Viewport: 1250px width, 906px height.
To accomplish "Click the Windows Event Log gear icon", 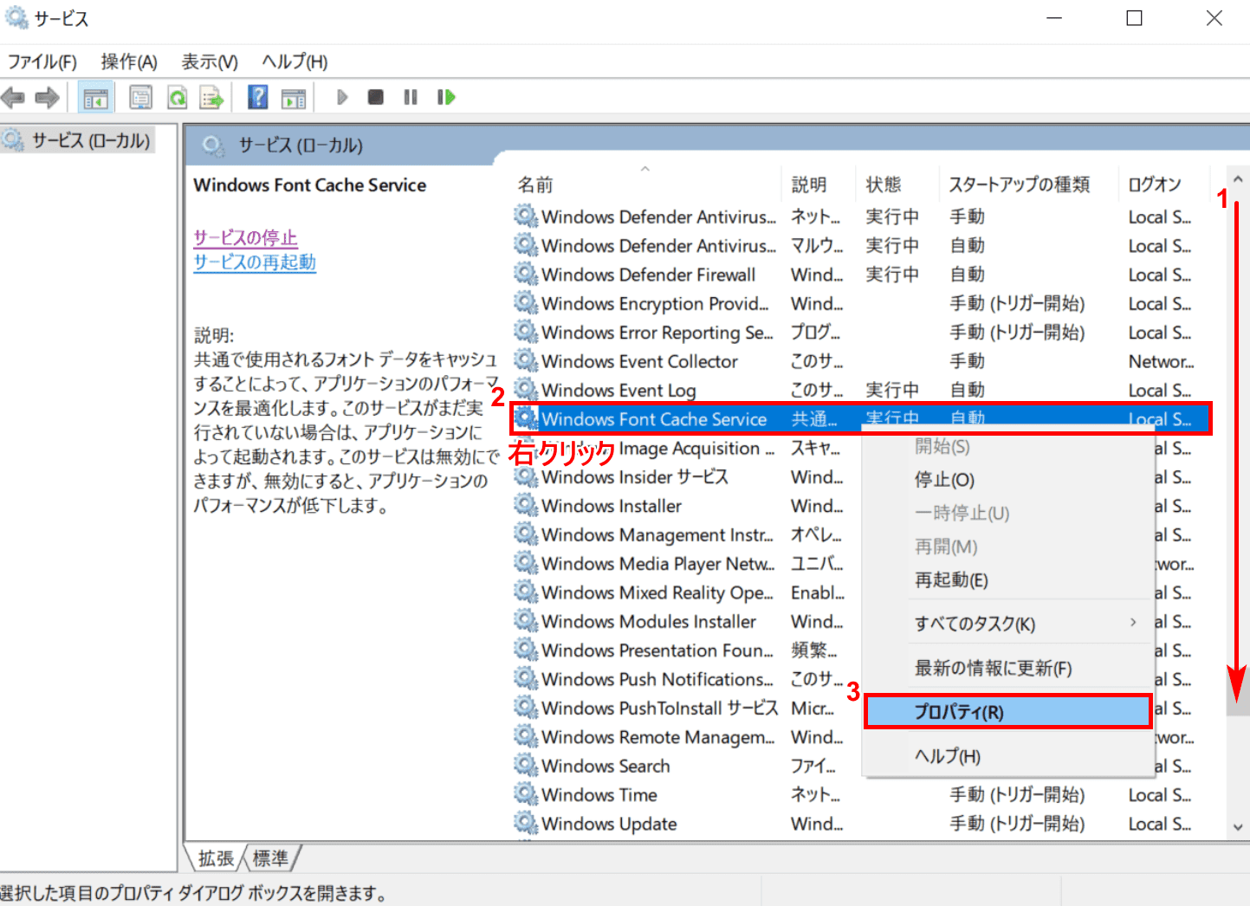I will click(x=526, y=390).
